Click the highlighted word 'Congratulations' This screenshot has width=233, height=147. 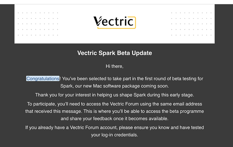tap(43, 79)
